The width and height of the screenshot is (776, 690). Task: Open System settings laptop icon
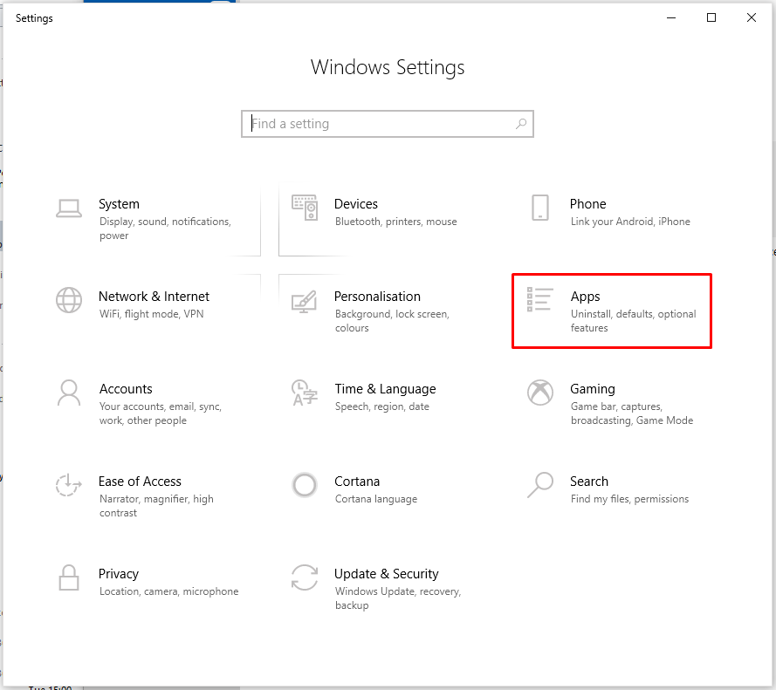coord(69,208)
